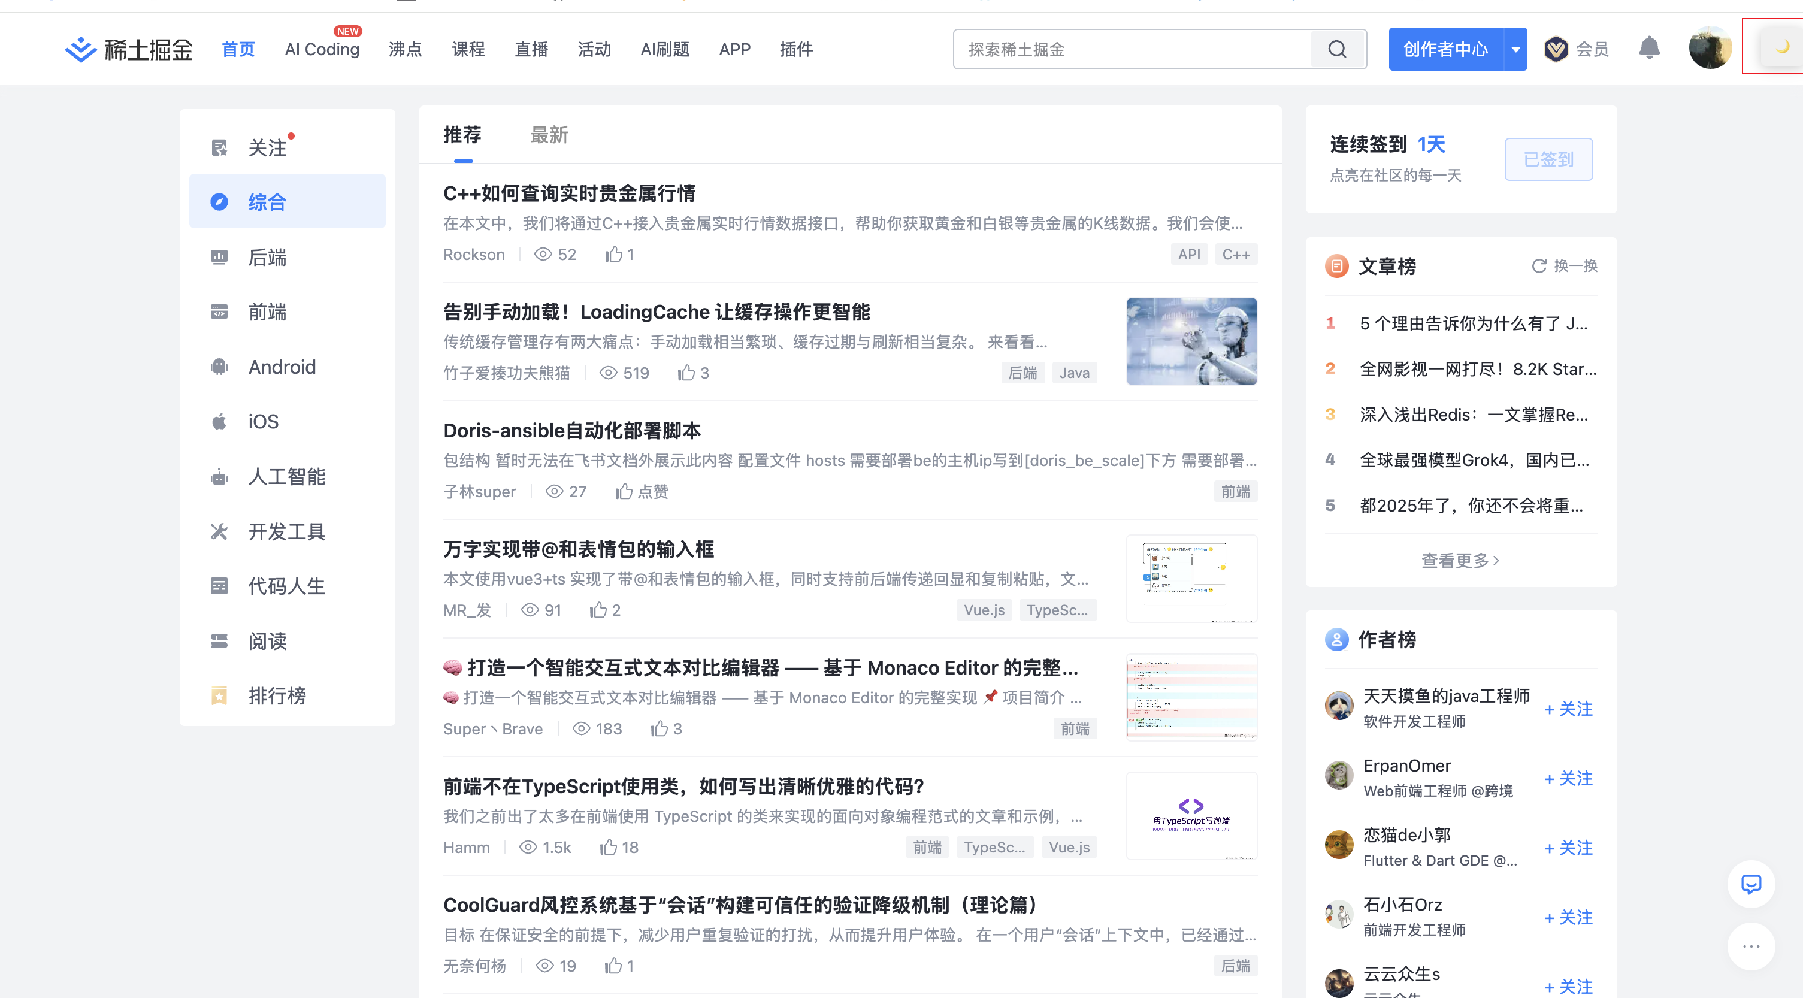Click the API tag
The width and height of the screenshot is (1803, 998).
coord(1188,254)
